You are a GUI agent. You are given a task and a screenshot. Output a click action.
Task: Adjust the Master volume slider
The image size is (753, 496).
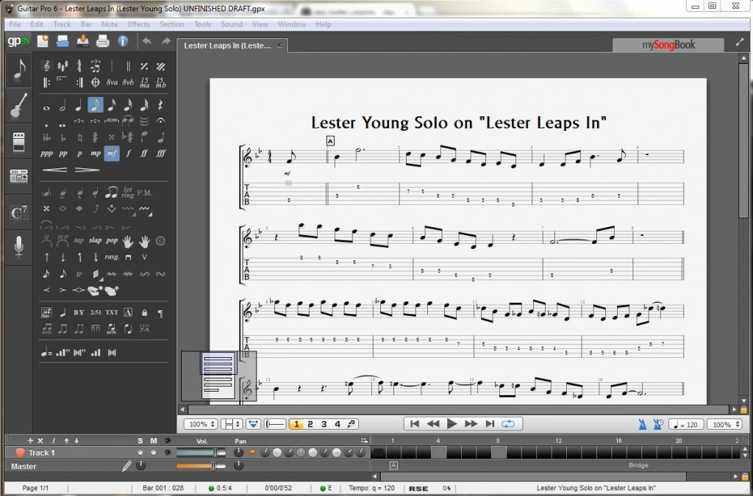[201, 466]
